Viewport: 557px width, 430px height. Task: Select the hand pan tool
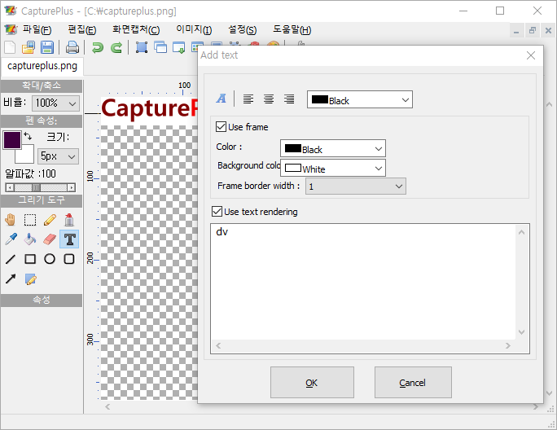coord(11,219)
